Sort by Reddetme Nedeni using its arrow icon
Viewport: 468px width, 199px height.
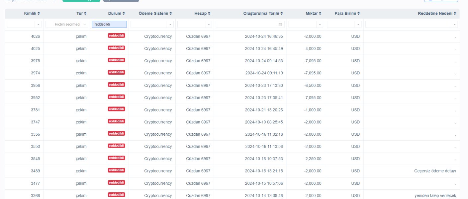pyautogui.click(x=455, y=14)
